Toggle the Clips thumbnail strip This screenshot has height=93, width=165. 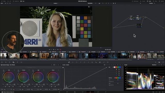point(22,1)
